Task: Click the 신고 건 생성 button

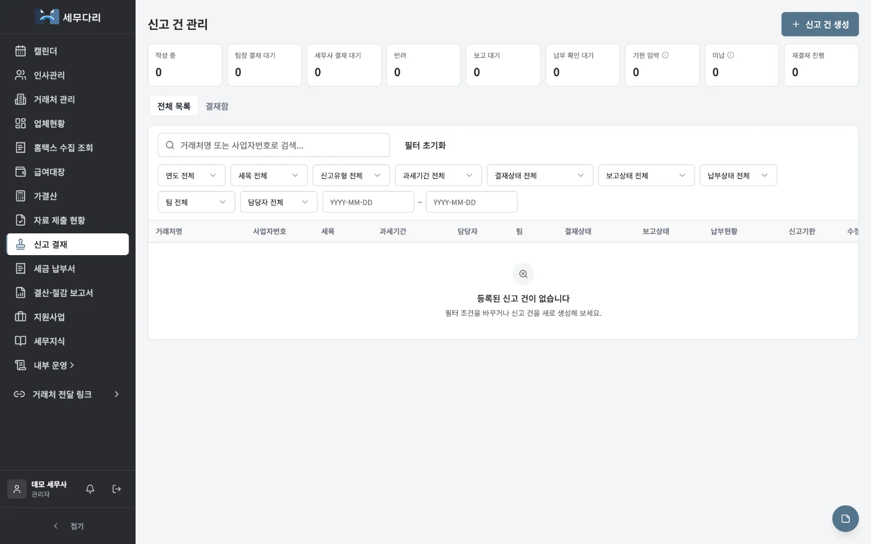Action: 820,24
